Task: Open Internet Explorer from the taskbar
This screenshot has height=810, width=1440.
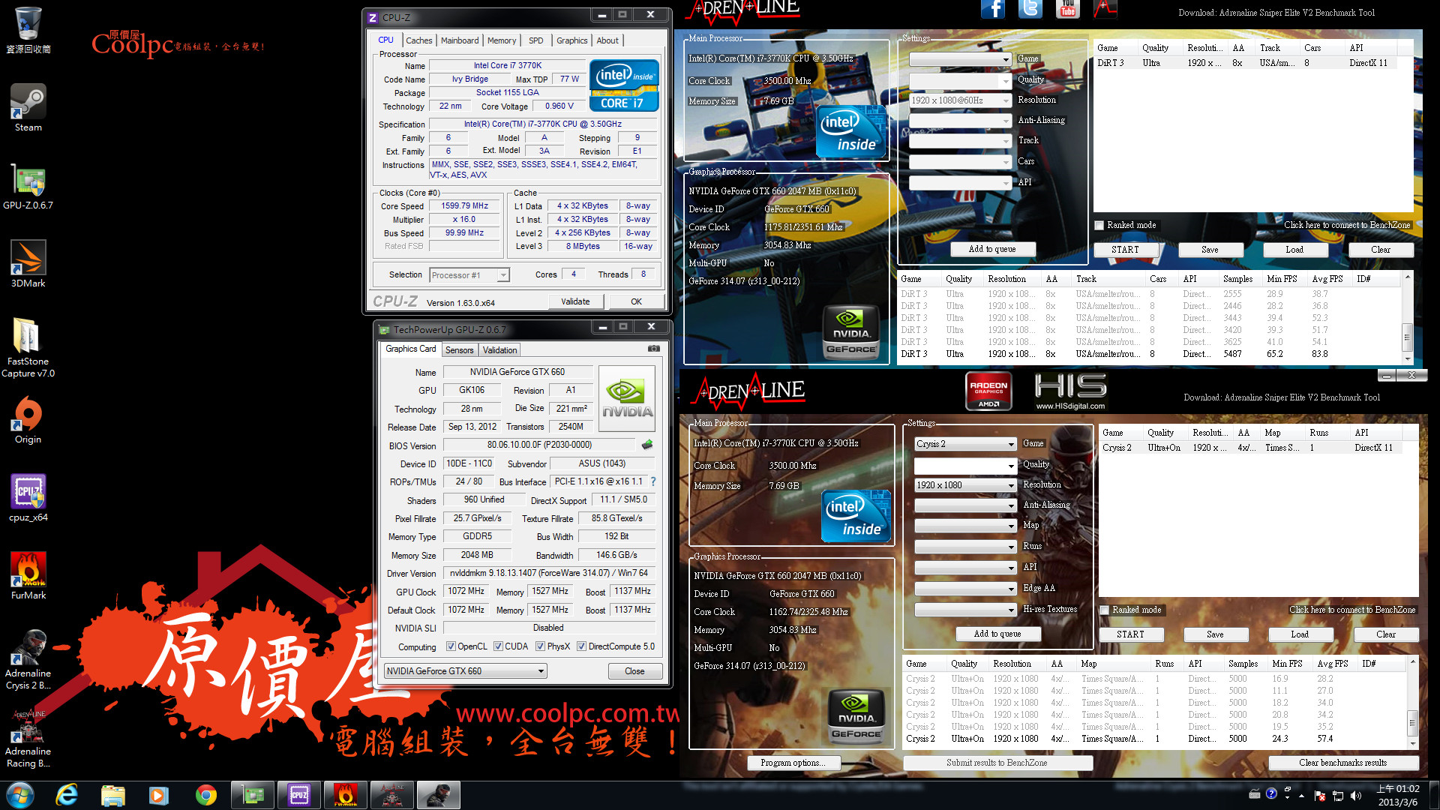Action: point(67,795)
